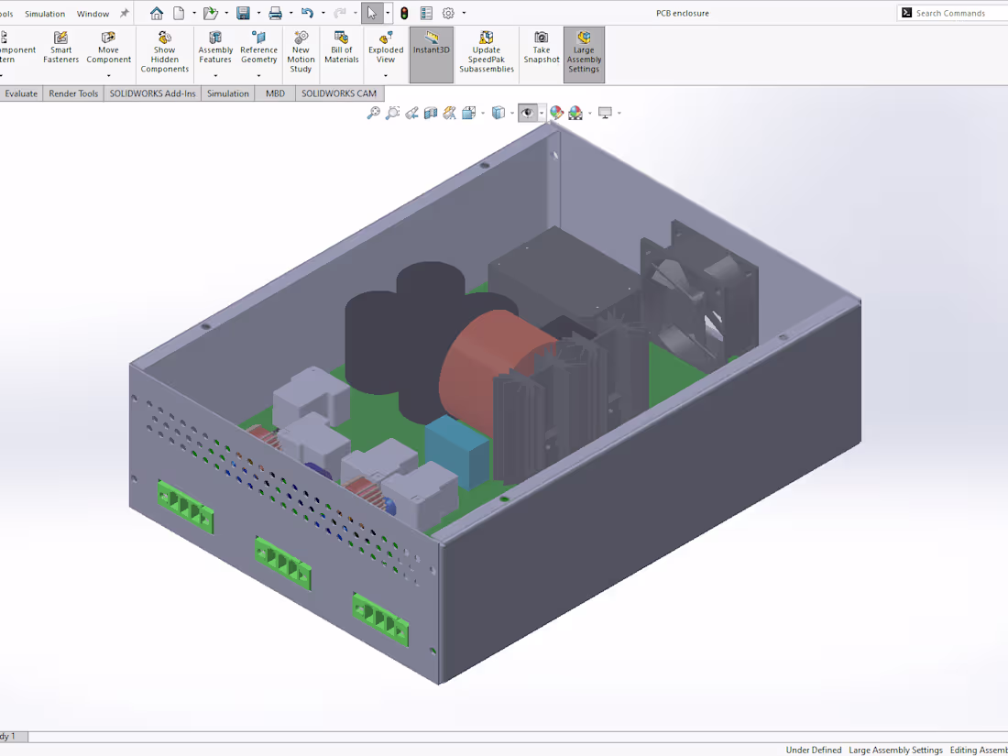1008x756 pixels.
Task: Expand the Options gear dropdown arrow
Action: 464,13
